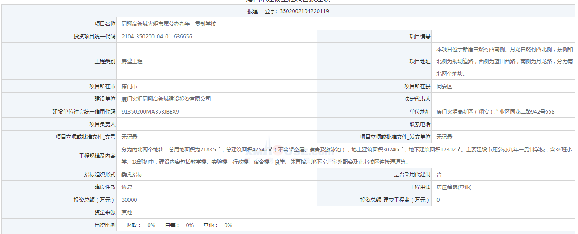Select 房建工程 project category value
Viewport: 578px width, 234px height.
point(132,62)
